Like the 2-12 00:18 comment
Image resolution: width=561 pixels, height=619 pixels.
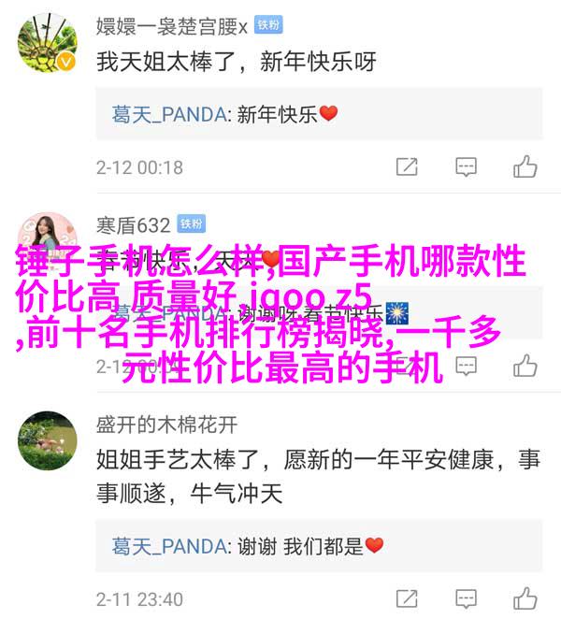[525, 166]
